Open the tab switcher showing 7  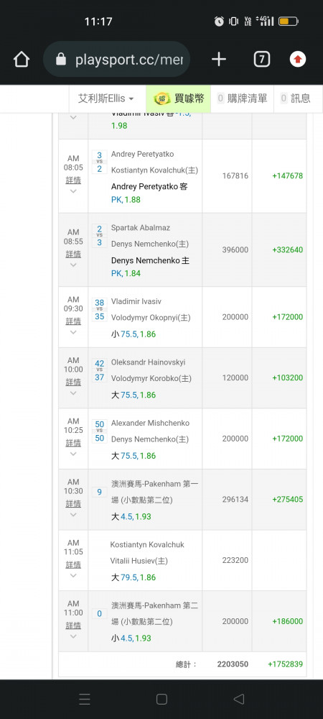click(x=262, y=59)
